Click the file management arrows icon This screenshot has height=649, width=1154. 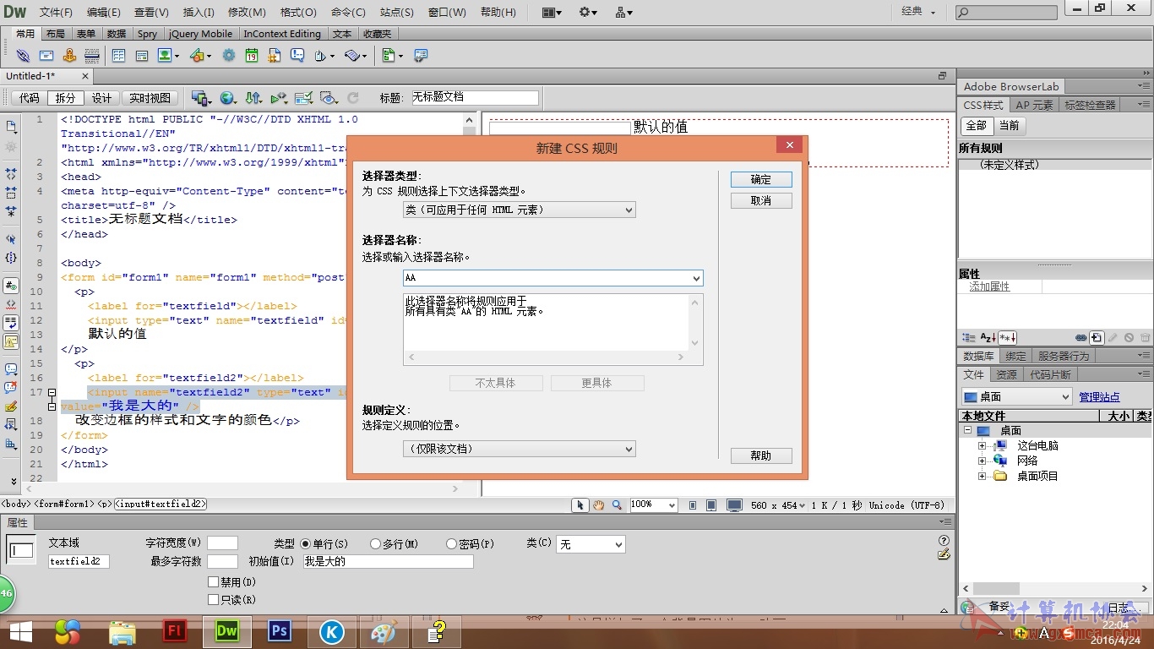tap(253, 98)
